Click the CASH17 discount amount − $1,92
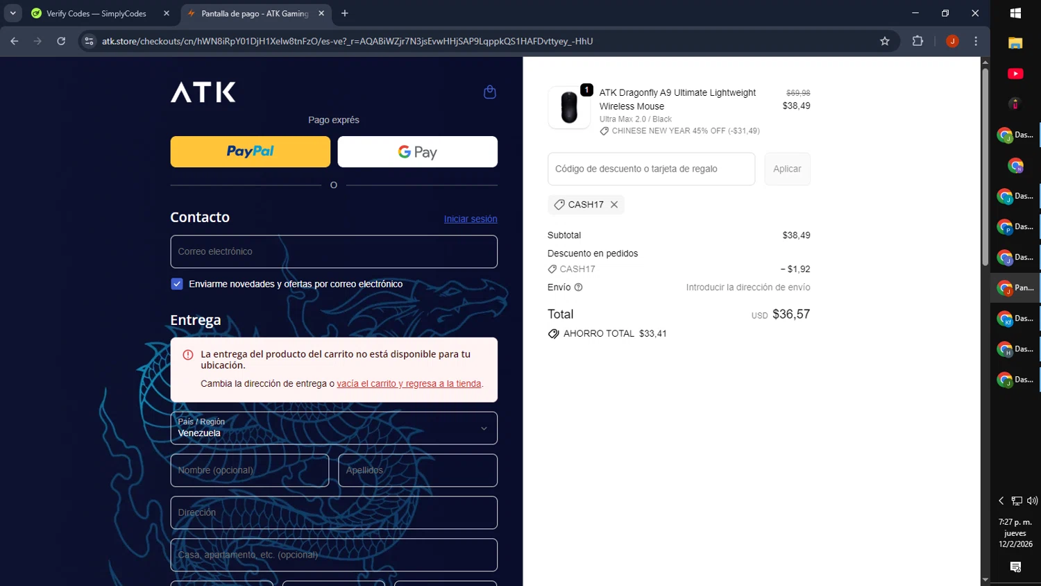The image size is (1041, 586). click(x=795, y=269)
